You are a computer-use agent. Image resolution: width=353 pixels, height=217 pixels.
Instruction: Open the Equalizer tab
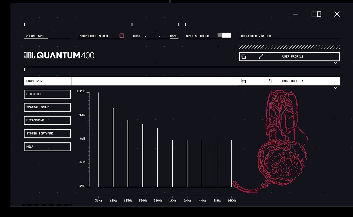click(47, 81)
